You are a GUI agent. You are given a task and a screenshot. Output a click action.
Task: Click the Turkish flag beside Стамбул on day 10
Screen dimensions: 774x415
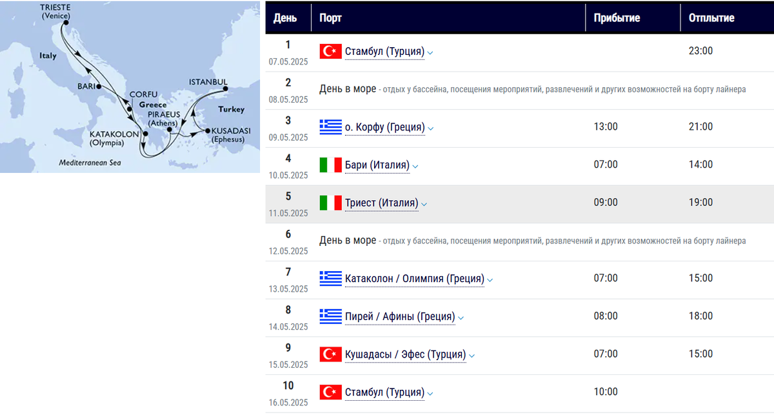[330, 392]
